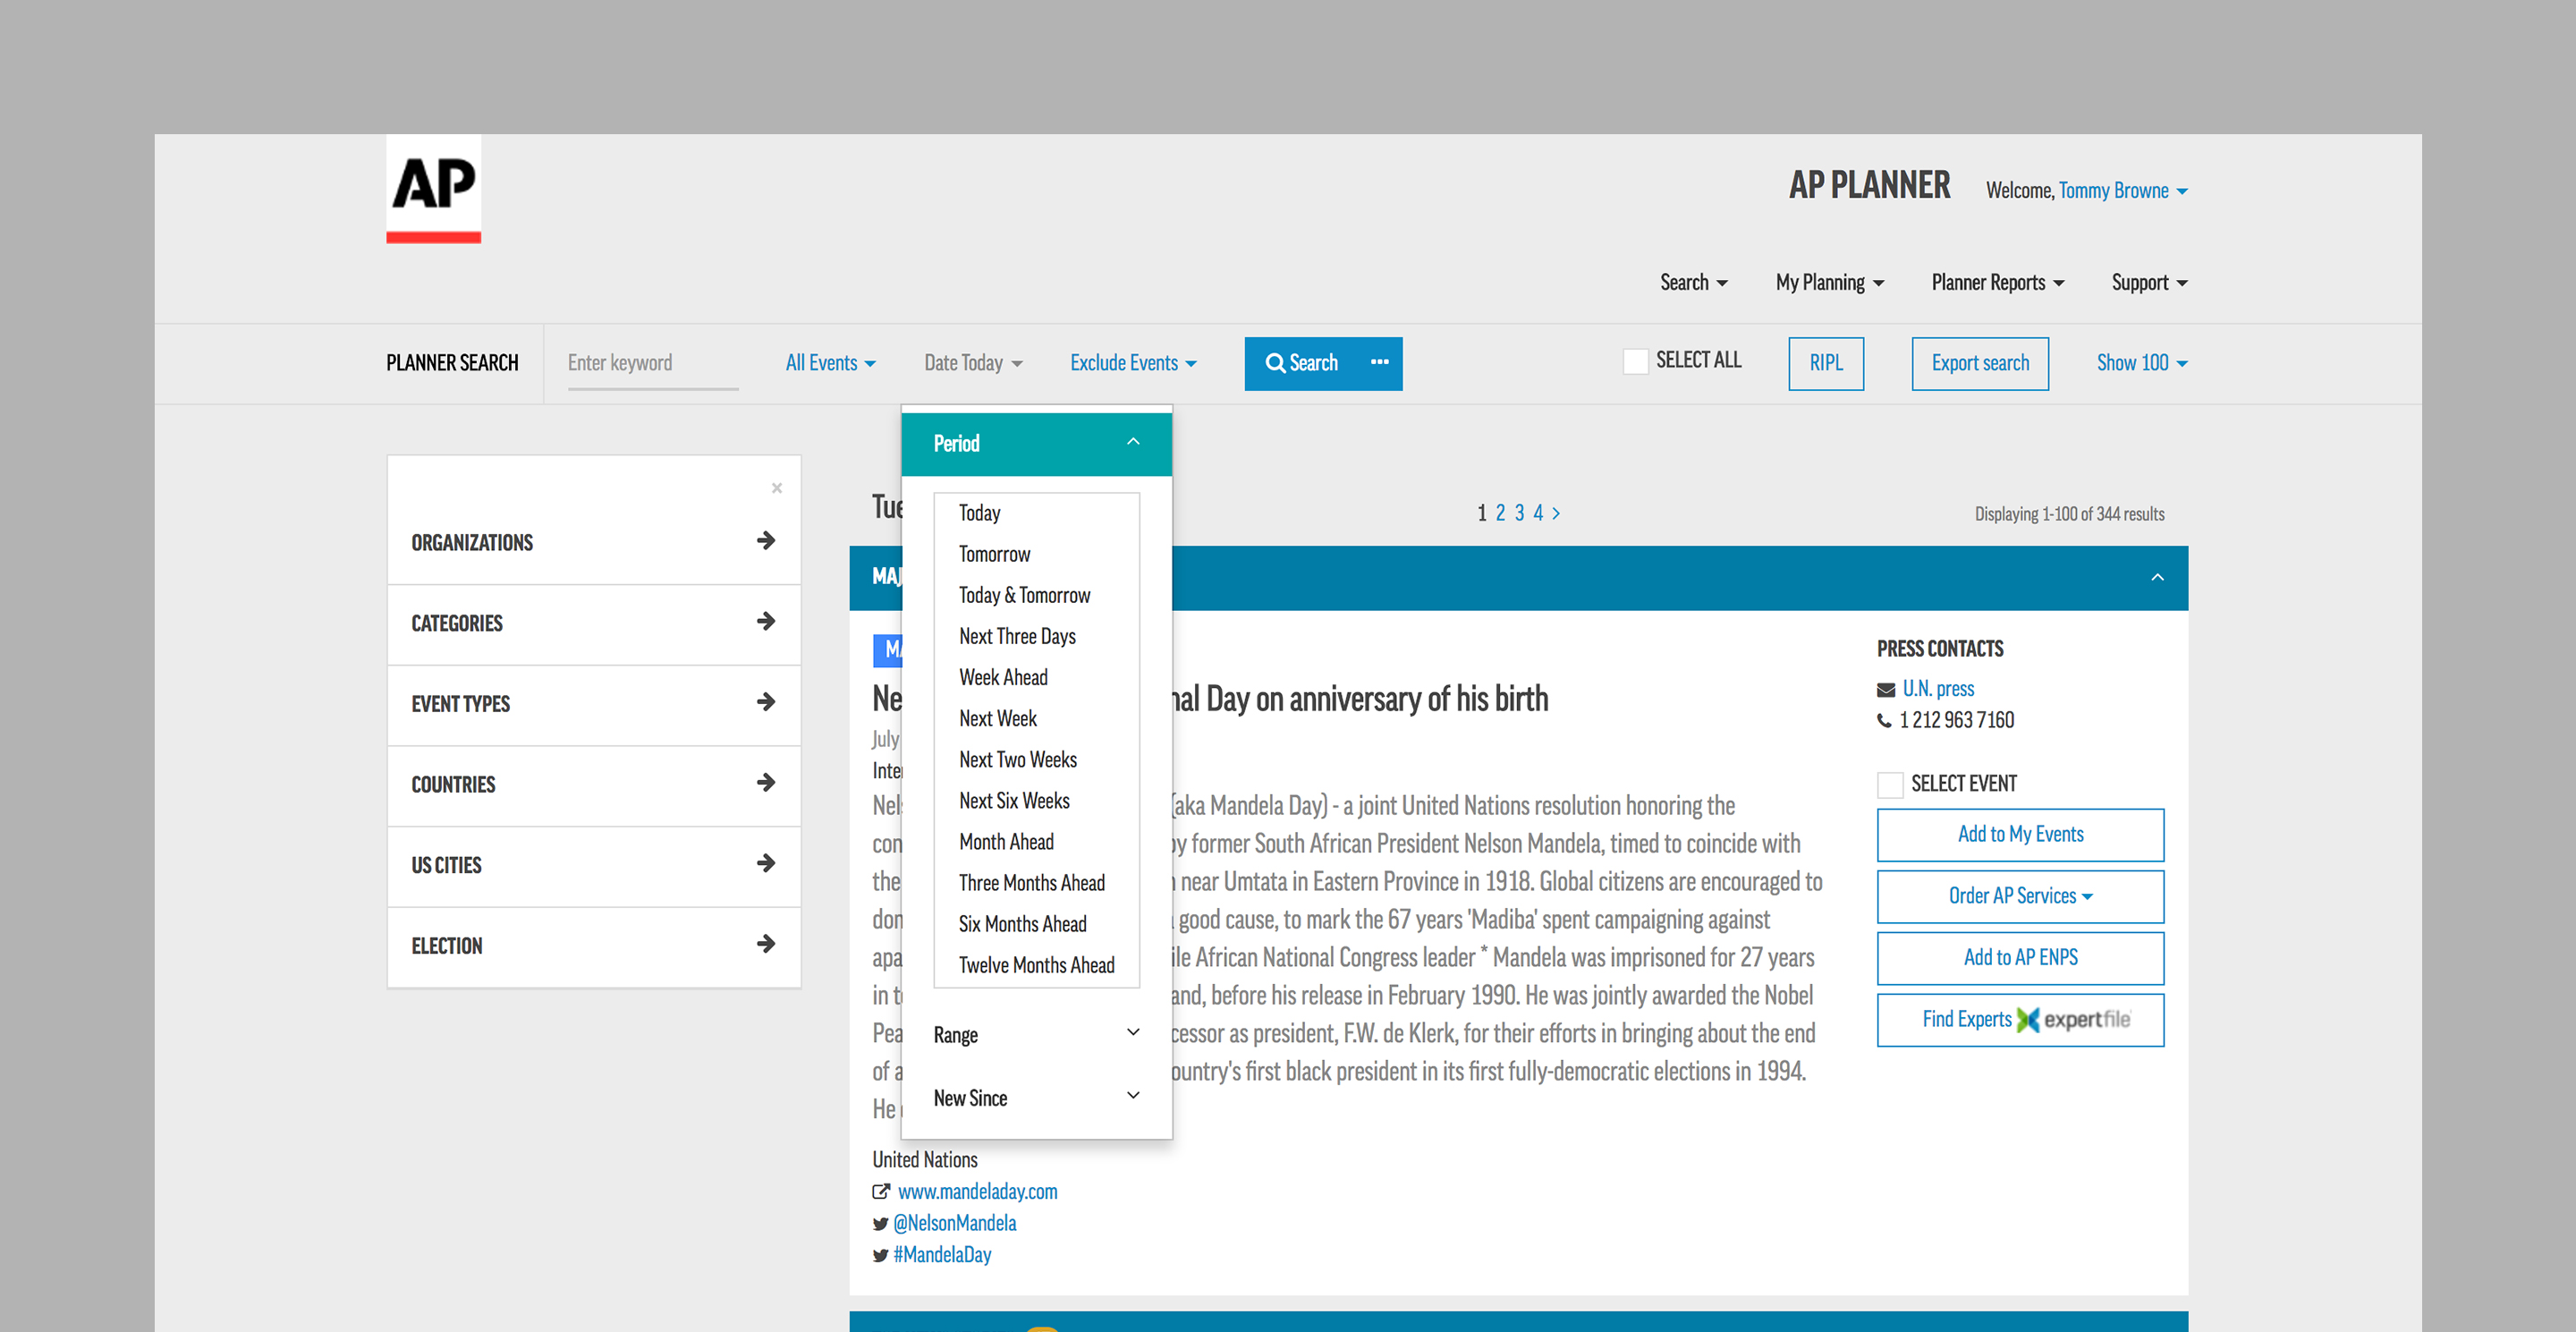Click the three-dot more options icon
The image size is (2576, 1332).
(x=1379, y=363)
